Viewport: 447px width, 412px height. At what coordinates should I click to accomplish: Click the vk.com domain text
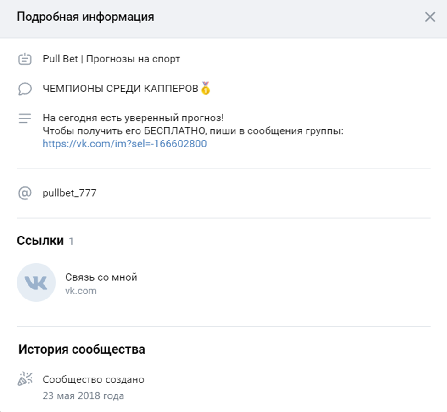click(81, 291)
